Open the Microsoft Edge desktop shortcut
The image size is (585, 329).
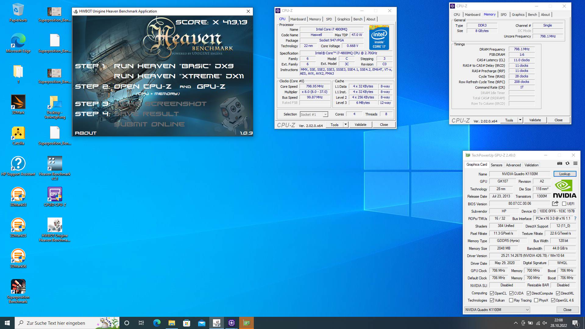(18, 43)
